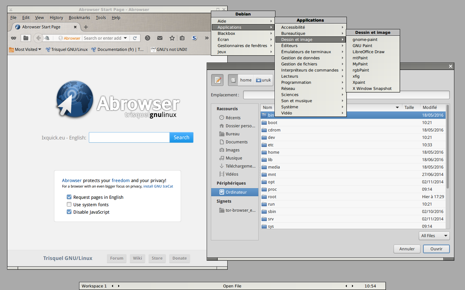
Task: Click the uruk path bar button
Action: click(263, 80)
